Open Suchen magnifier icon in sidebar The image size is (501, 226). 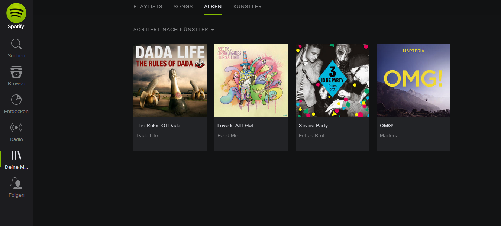click(16, 44)
